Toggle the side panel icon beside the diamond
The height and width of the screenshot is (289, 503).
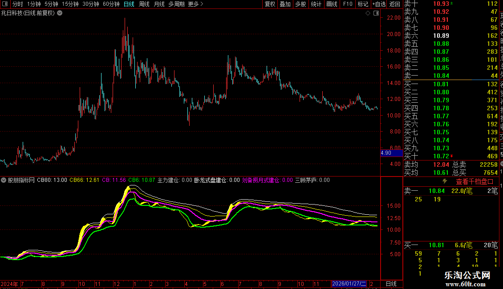tap(375, 13)
